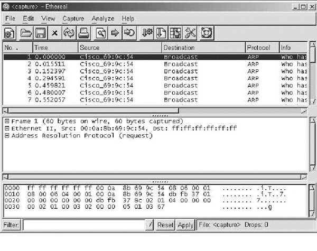The width and height of the screenshot is (317, 251).
Task: Sort packets by Destination column header
Action: [x=203, y=48]
